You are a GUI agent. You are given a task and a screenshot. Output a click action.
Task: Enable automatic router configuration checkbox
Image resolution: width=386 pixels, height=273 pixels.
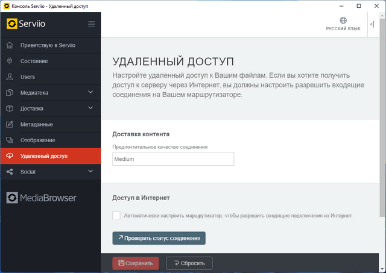pyautogui.click(x=116, y=215)
